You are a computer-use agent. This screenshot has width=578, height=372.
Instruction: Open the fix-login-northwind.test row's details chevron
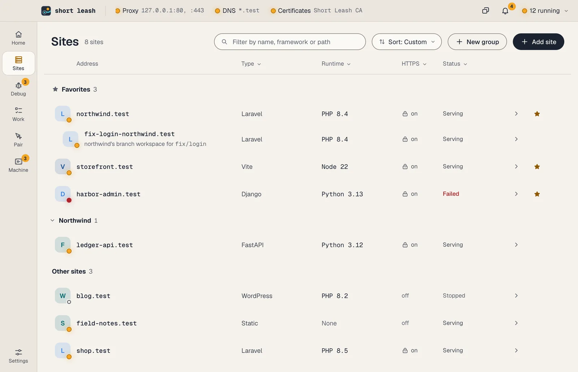pos(516,139)
